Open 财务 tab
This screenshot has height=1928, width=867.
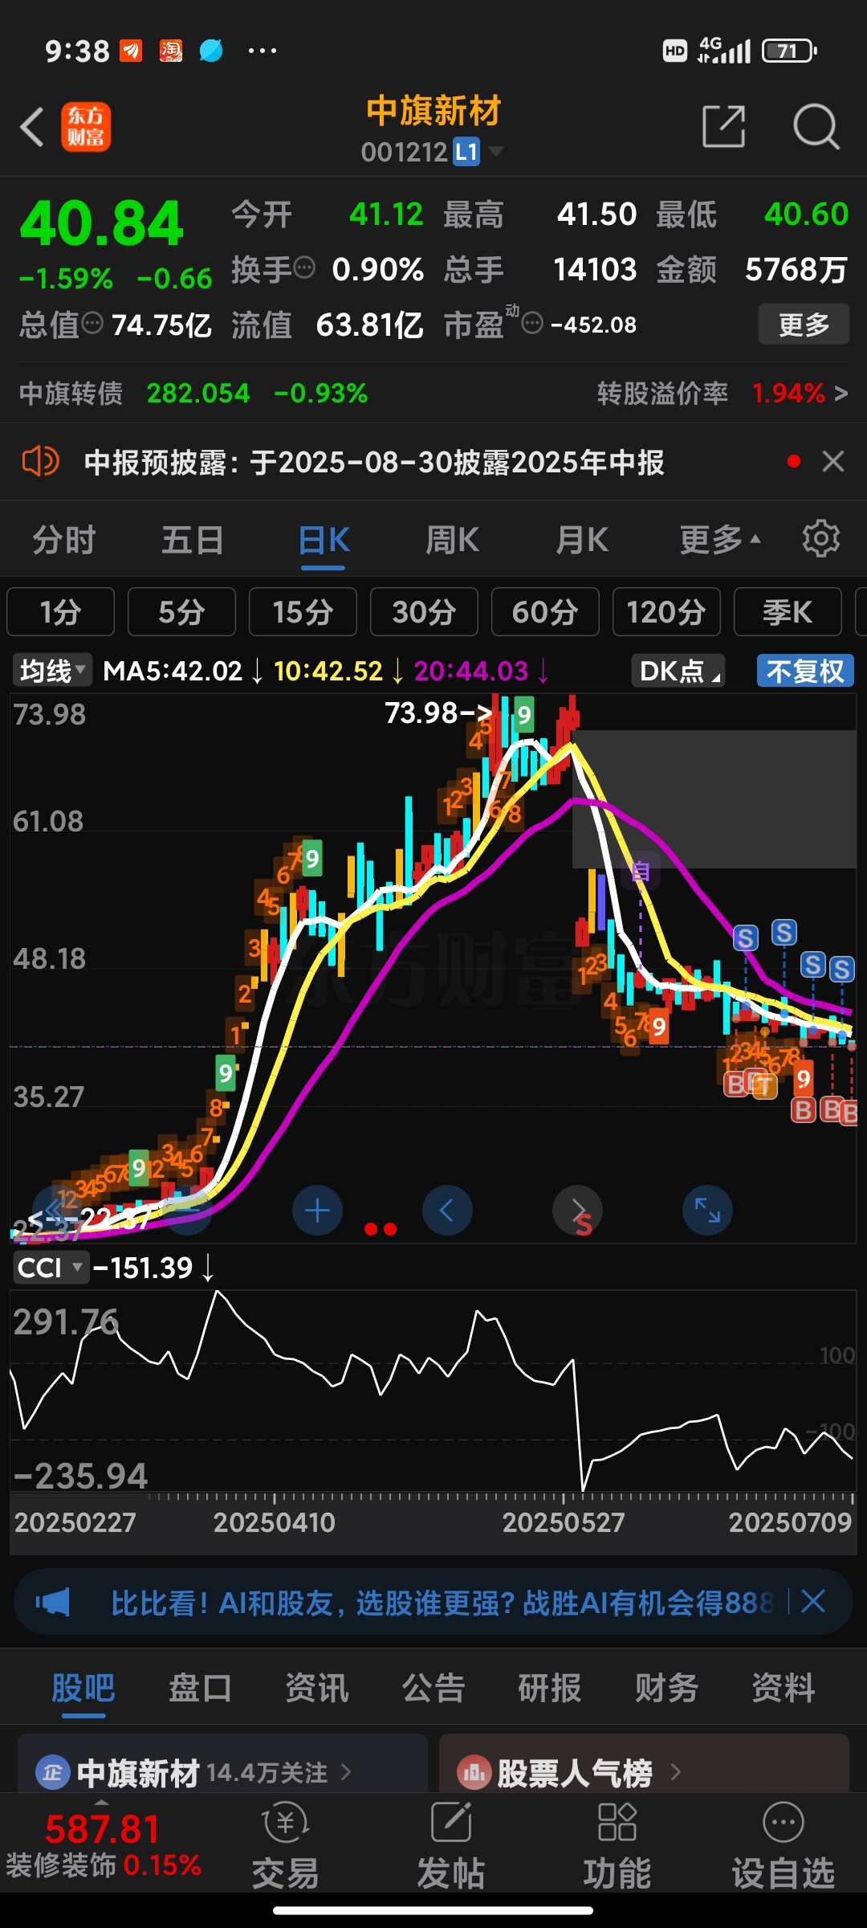pyautogui.click(x=666, y=1688)
